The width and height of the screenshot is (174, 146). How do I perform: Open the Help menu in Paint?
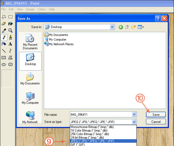click(52, 9)
